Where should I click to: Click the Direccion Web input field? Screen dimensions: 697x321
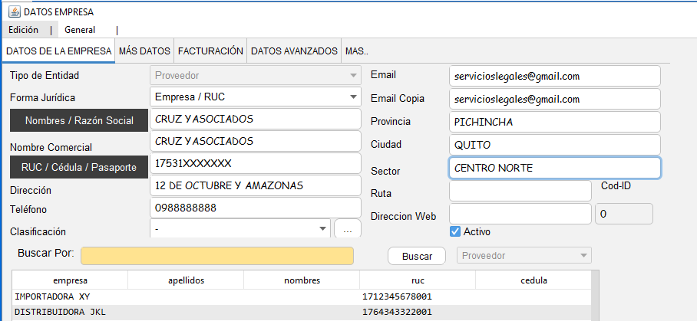pyautogui.click(x=520, y=214)
